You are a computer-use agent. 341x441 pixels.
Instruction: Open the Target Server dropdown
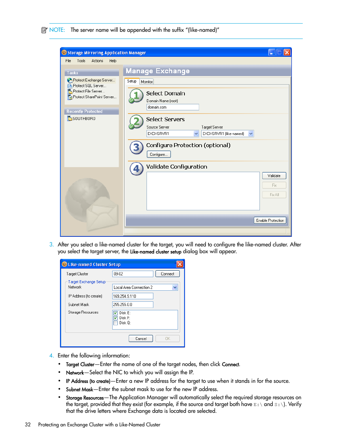(251, 134)
